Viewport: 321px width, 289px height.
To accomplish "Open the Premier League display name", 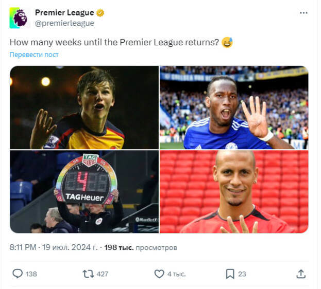I will click(x=64, y=13).
